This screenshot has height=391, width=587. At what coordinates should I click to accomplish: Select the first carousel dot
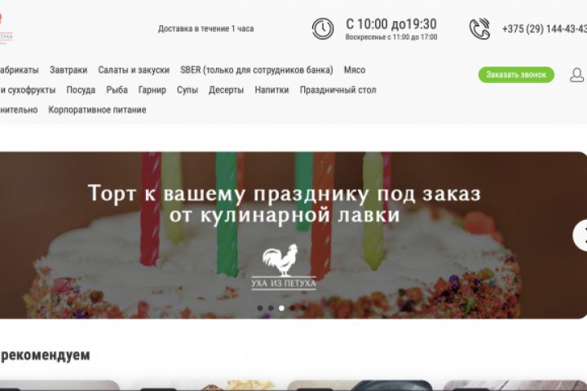coord(260,308)
